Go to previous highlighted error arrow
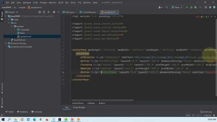The image size is (217, 122). pyautogui.click(x=212, y=17)
